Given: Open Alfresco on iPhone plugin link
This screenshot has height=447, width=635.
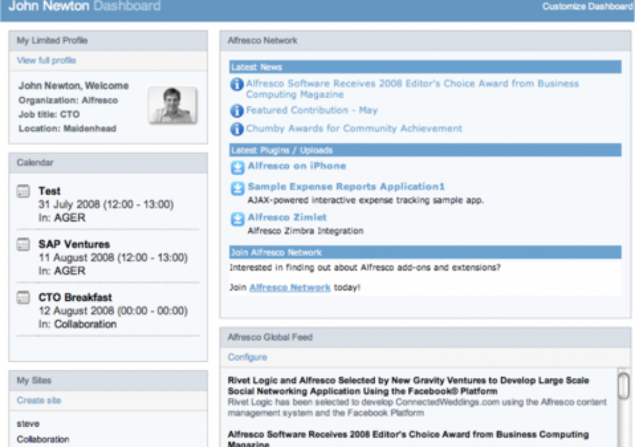Looking at the screenshot, I should pyautogui.click(x=297, y=166).
